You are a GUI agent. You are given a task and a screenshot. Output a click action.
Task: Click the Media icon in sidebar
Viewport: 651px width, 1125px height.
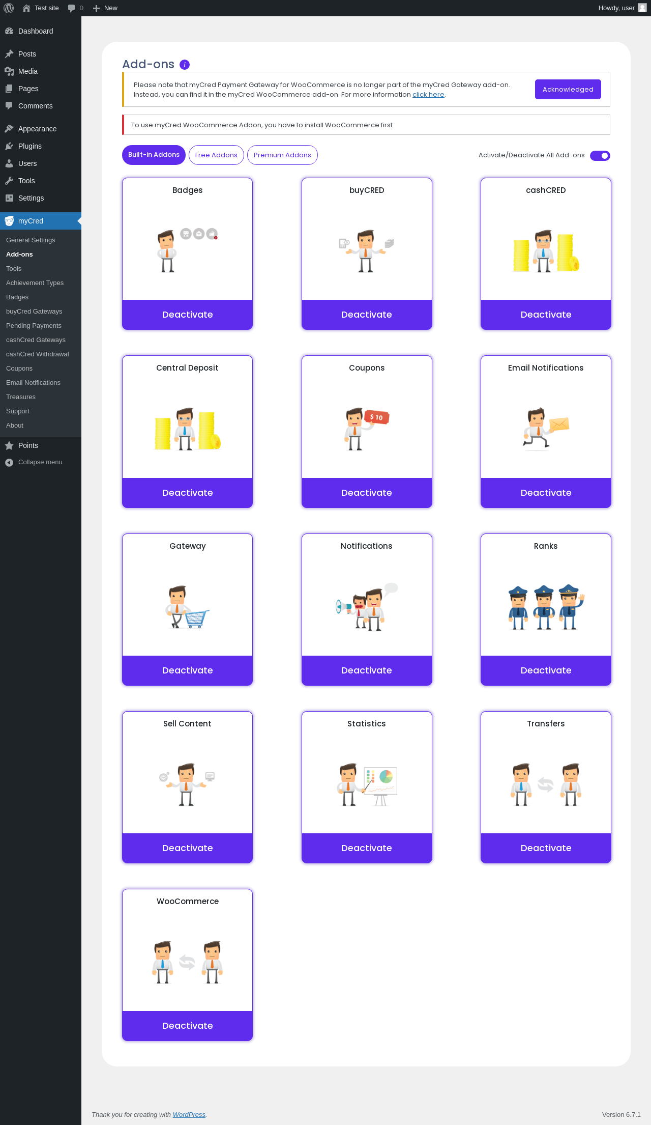pyautogui.click(x=9, y=71)
